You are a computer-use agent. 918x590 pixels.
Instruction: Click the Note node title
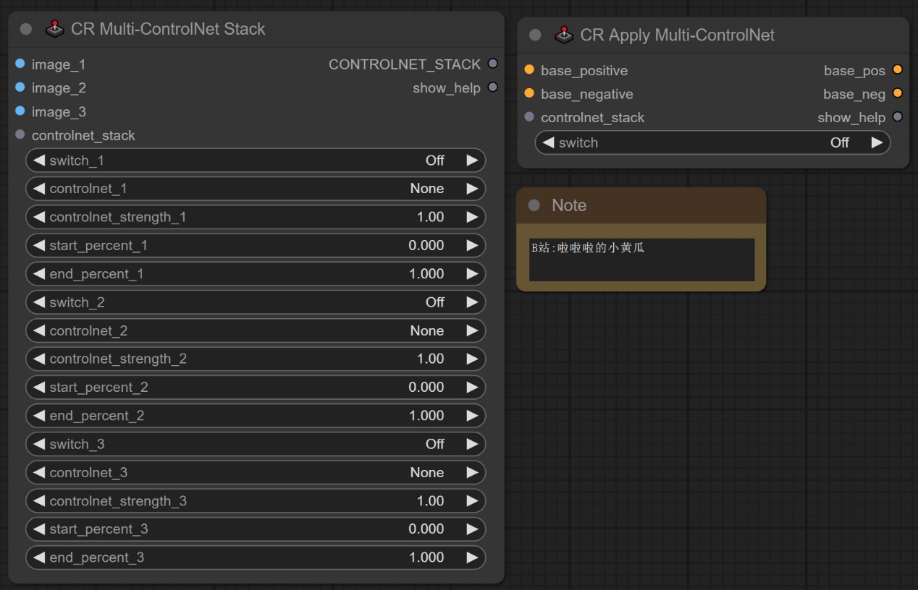point(569,205)
